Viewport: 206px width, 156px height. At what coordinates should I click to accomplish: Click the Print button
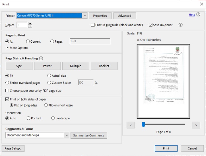point(166,148)
